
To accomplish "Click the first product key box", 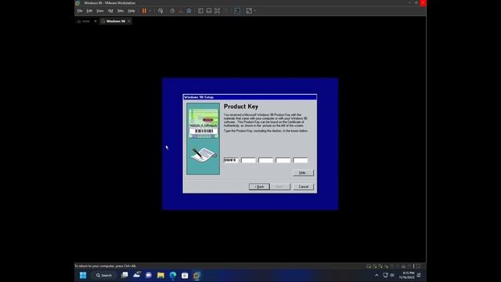I will (231, 160).
